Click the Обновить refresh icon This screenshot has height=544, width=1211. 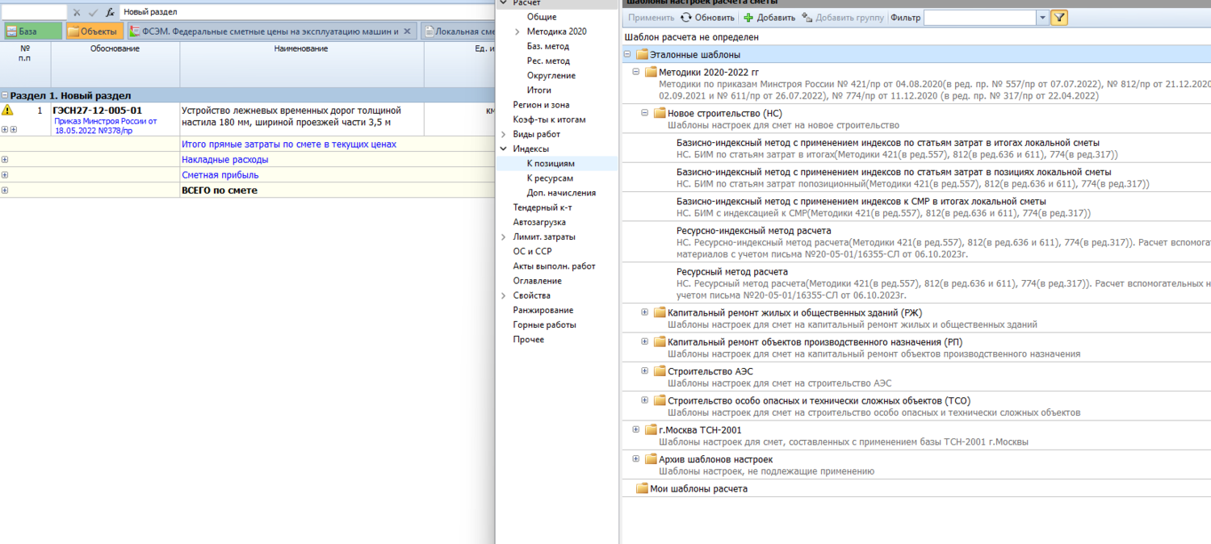click(x=686, y=18)
